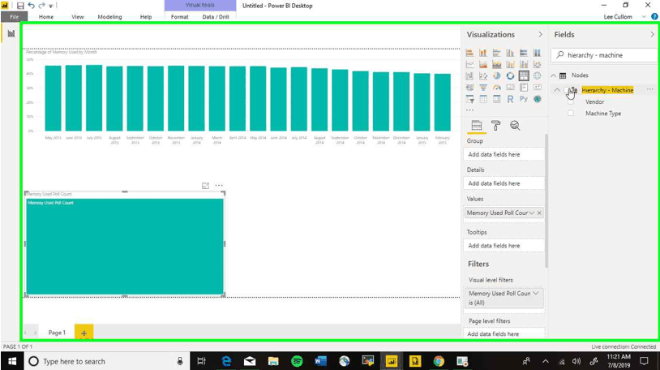Image resolution: width=660 pixels, height=370 pixels.
Task: Open the Modeling ribbon tab
Action: tap(109, 17)
